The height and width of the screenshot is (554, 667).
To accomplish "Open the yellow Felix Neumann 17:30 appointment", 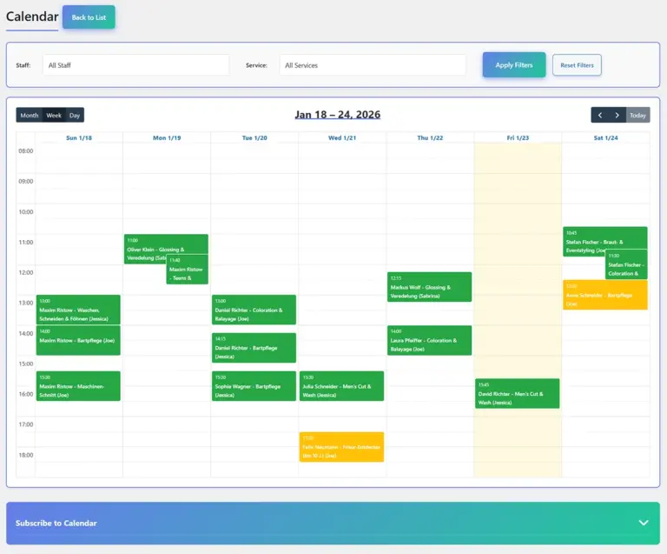I will [x=341, y=447].
